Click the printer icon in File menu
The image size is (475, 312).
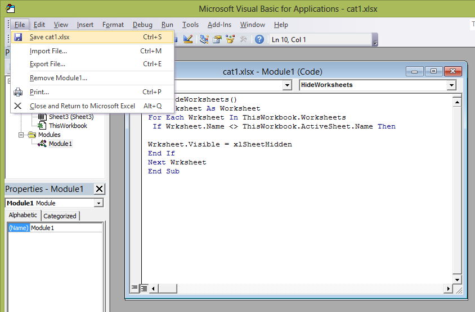point(18,92)
